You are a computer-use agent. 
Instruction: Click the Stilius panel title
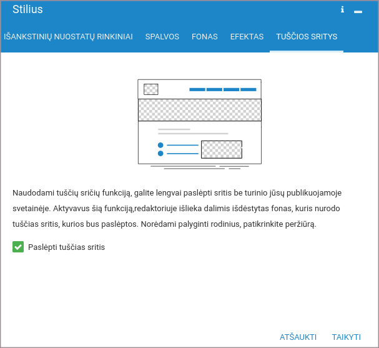click(x=27, y=9)
